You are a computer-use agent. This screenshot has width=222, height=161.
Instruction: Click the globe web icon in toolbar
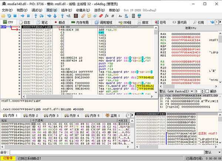click(x=139, y=16)
